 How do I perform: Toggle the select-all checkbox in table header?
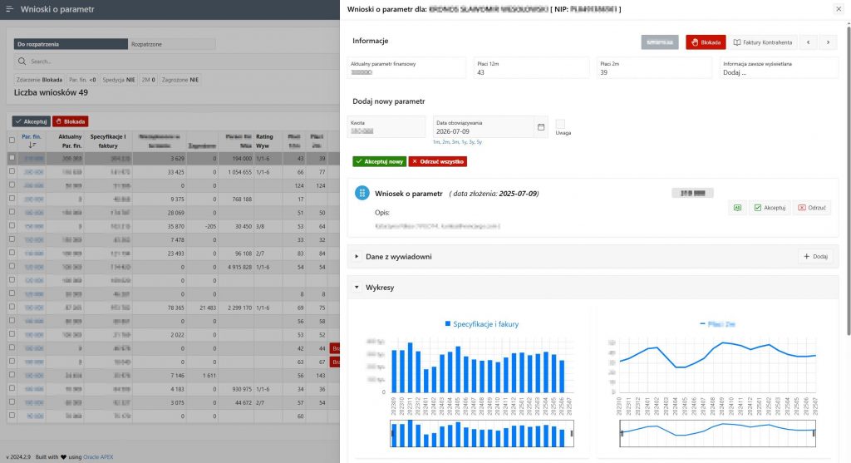click(12, 140)
